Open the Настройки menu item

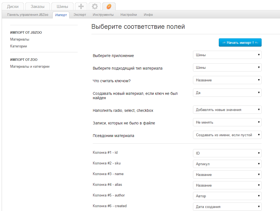(128, 15)
